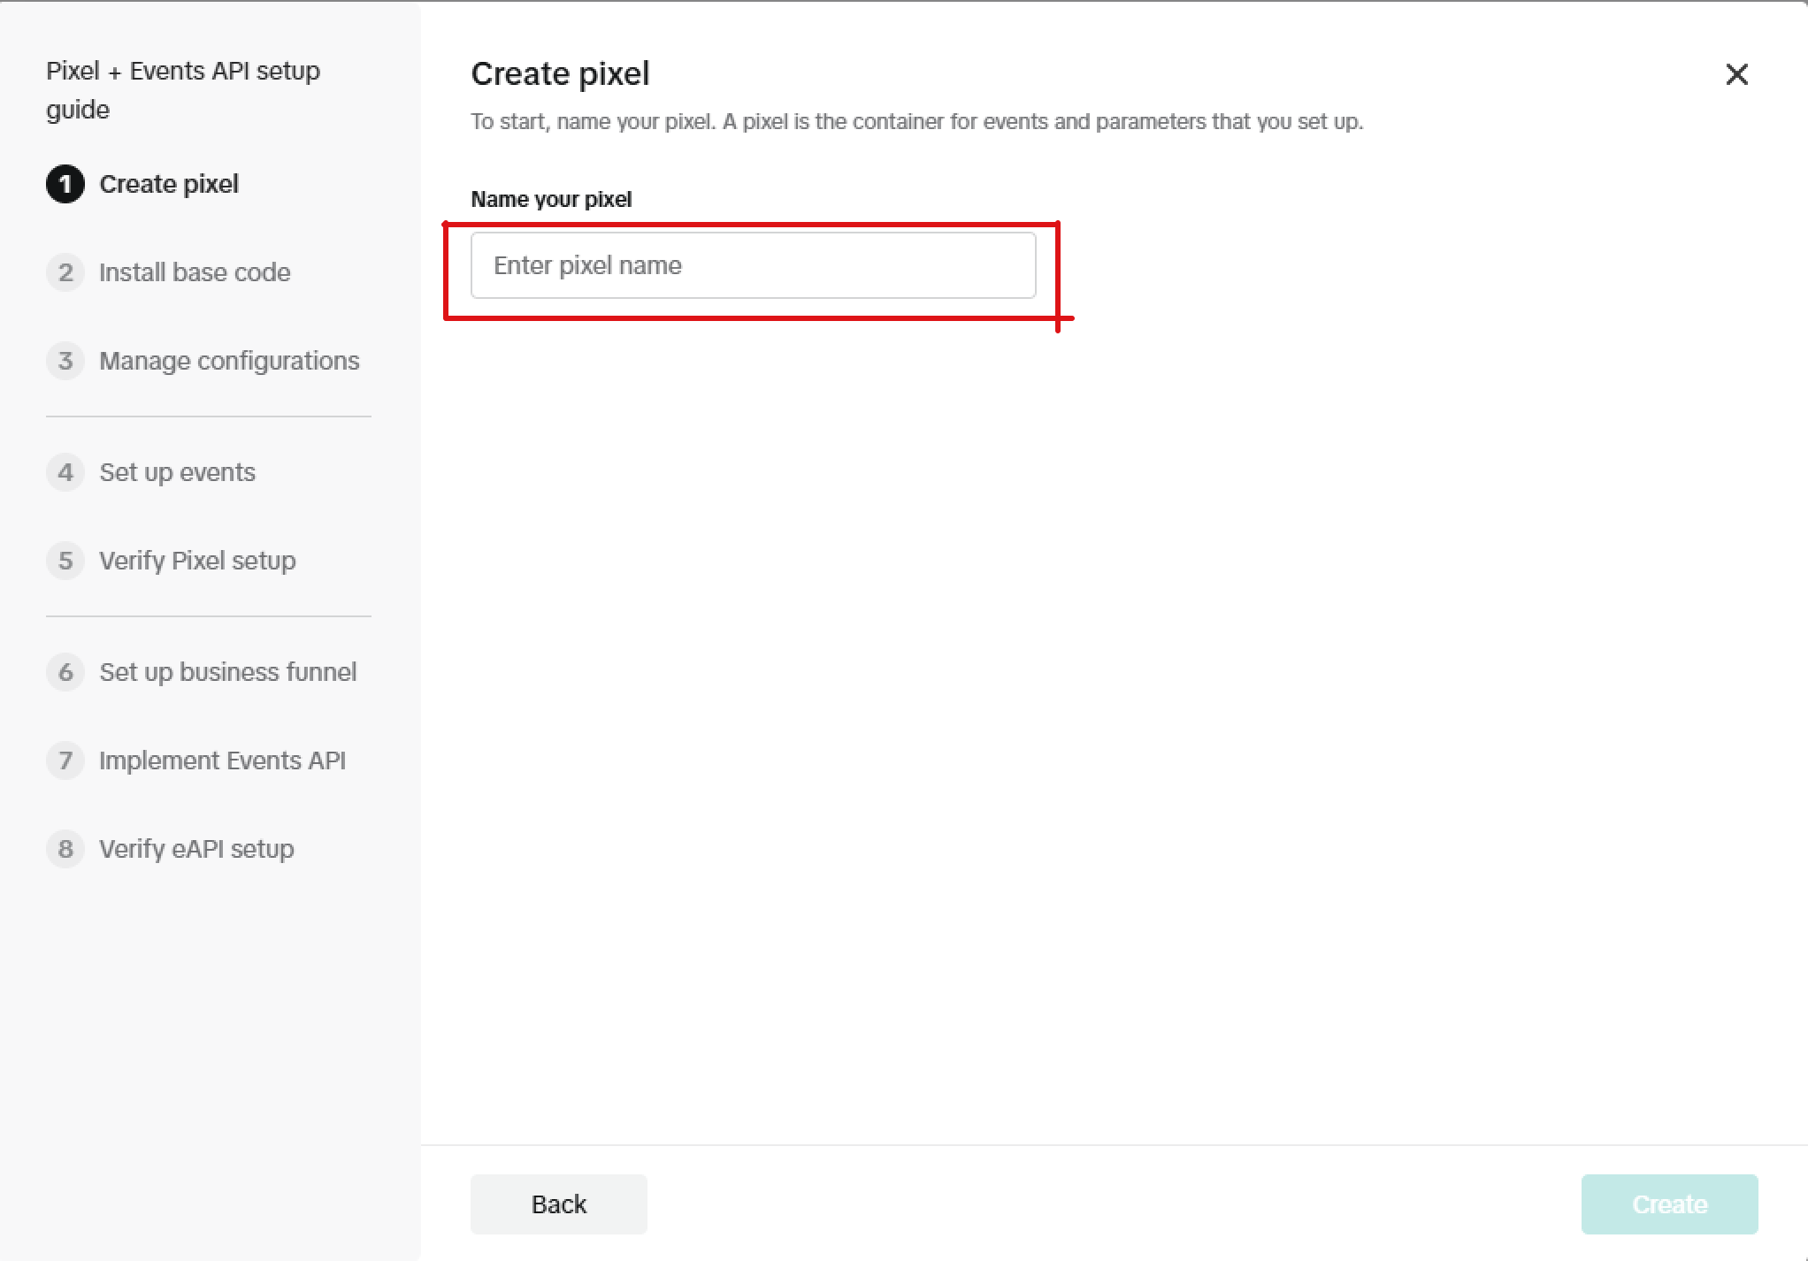
Task: Open the Install base code step
Action: click(195, 272)
